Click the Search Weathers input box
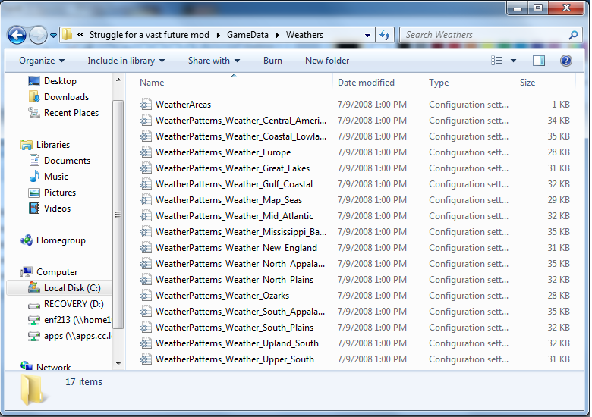 (x=484, y=35)
